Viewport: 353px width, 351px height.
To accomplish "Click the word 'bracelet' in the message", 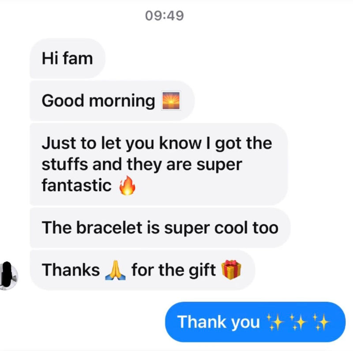I will 109,228.
